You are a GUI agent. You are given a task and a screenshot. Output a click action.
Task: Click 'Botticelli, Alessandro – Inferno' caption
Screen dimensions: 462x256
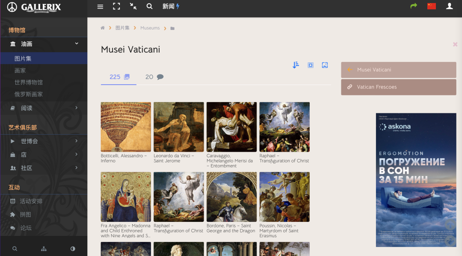click(x=124, y=158)
